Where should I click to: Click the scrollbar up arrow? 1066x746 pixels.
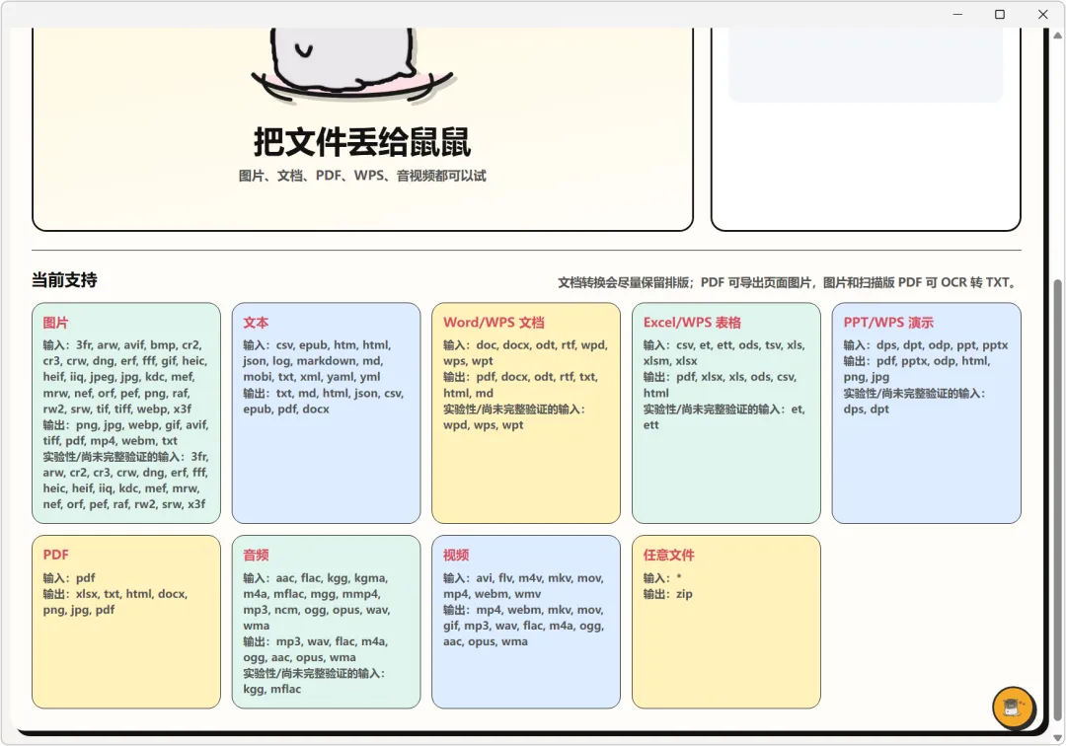pyautogui.click(x=1057, y=34)
